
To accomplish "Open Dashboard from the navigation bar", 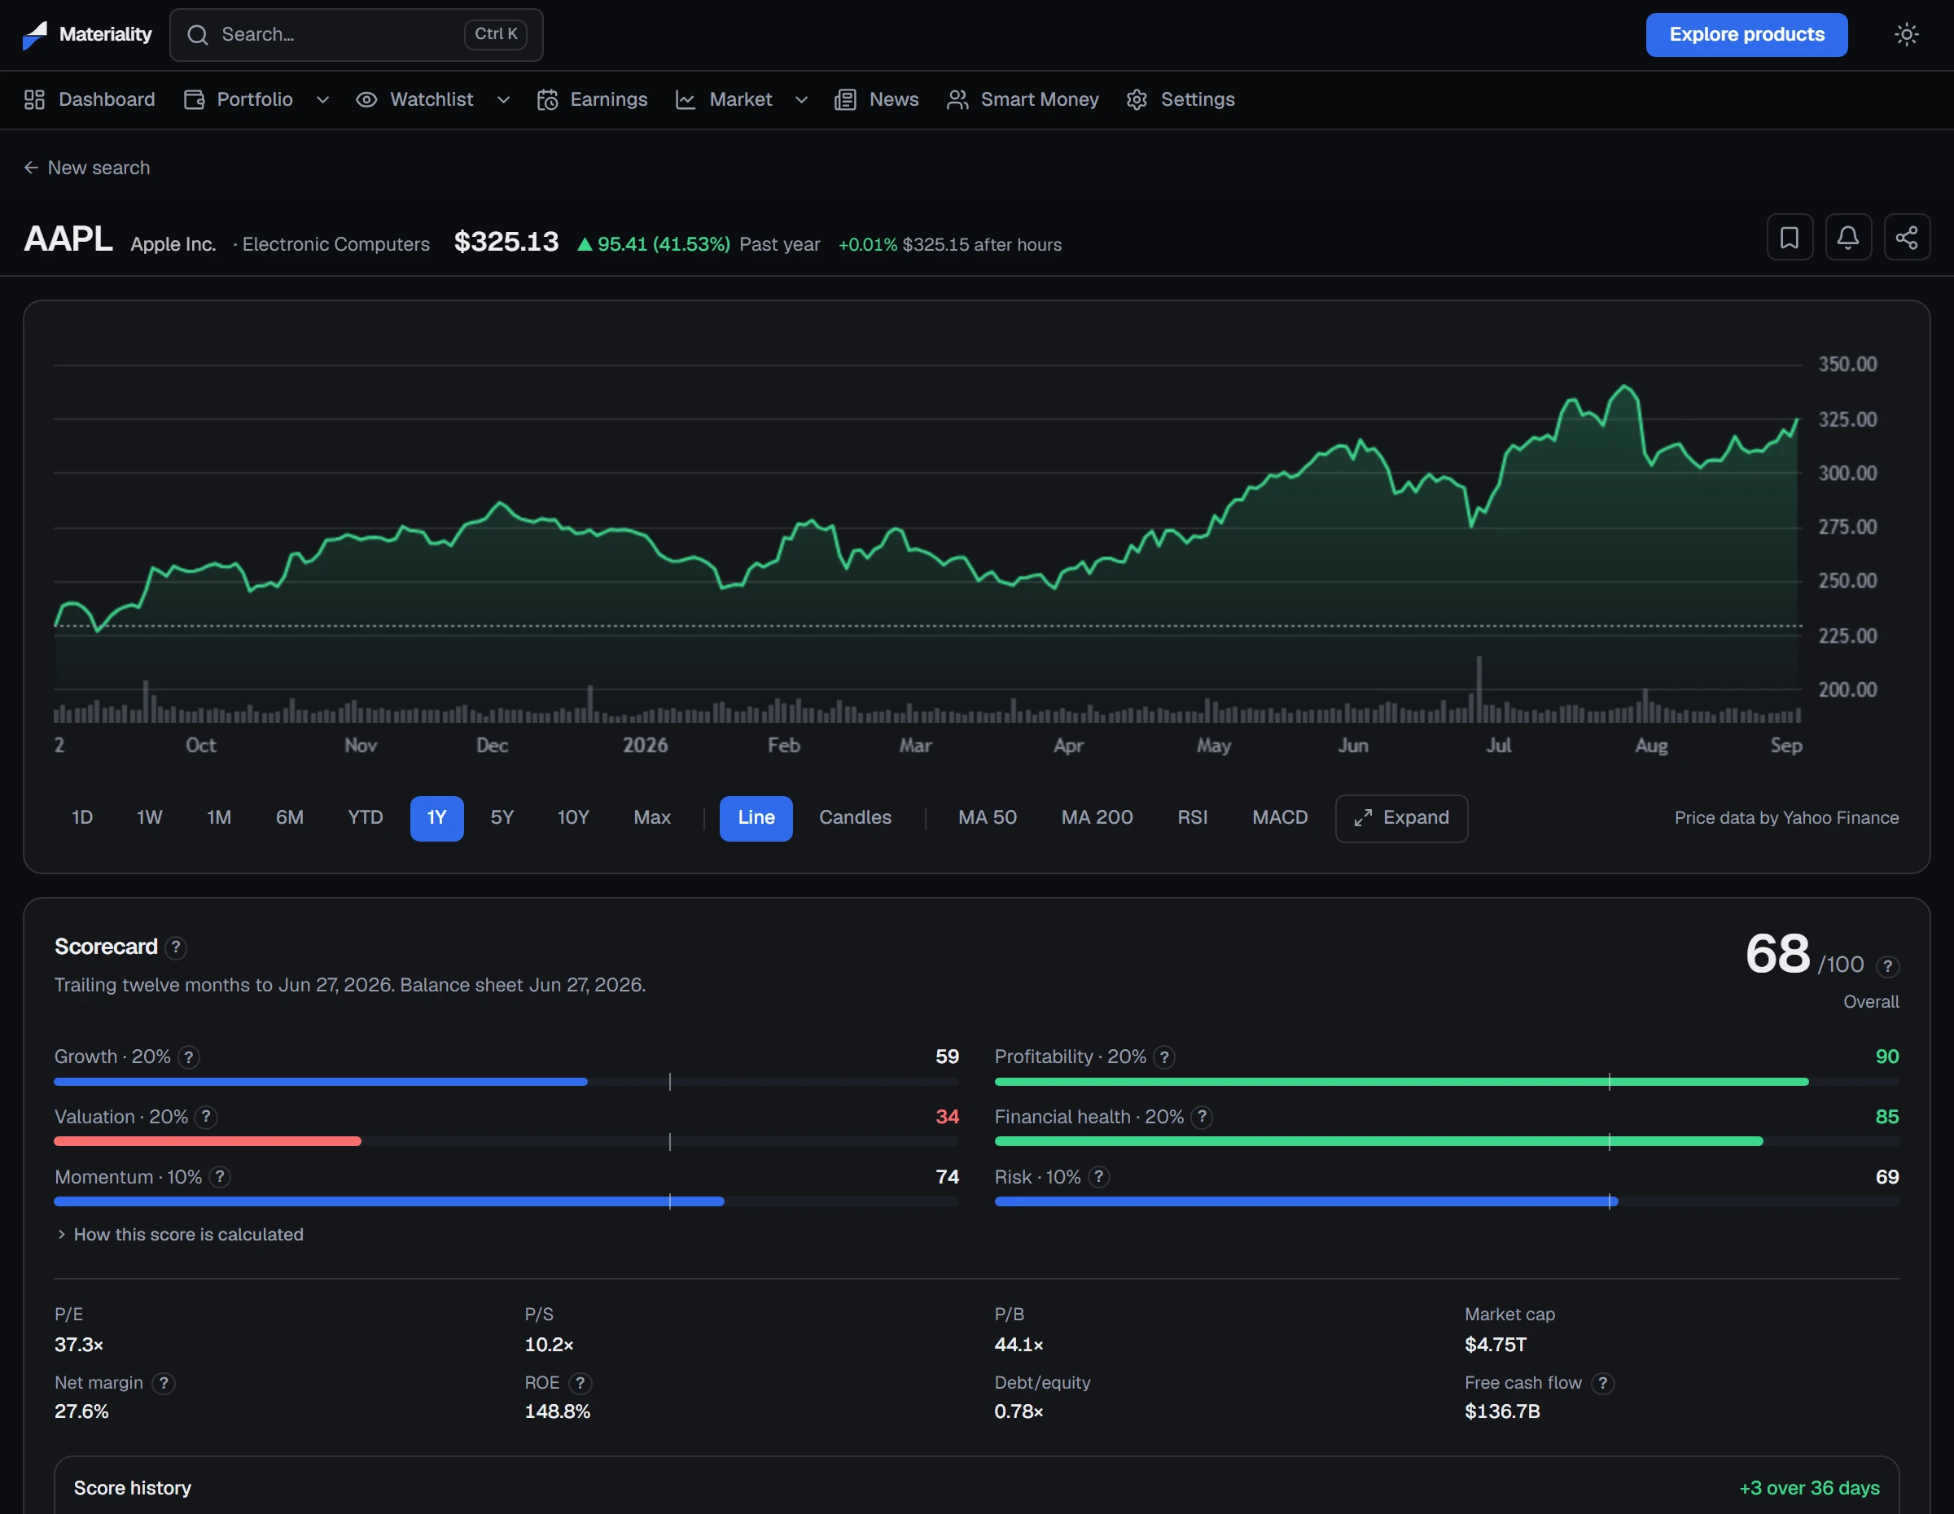I will 90,99.
